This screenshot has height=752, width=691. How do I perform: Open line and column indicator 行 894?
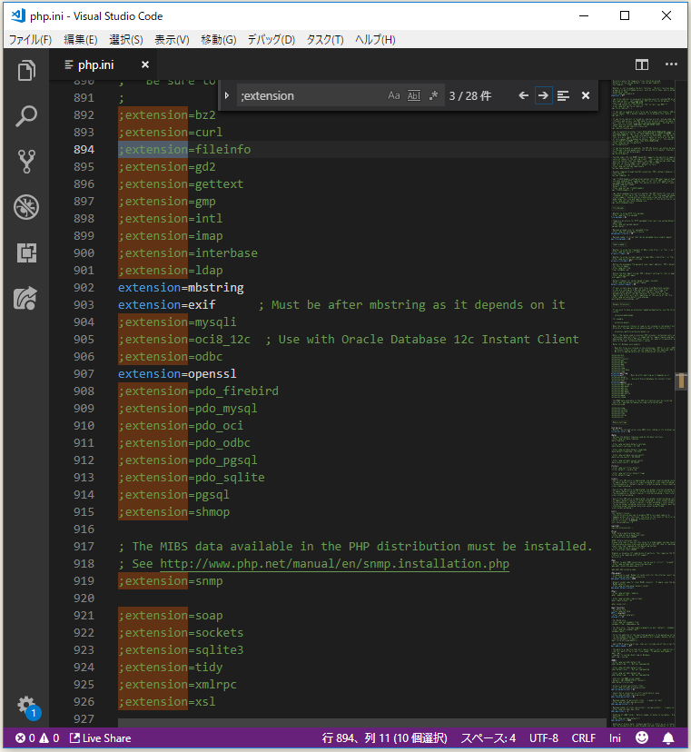click(x=385, y=738)
